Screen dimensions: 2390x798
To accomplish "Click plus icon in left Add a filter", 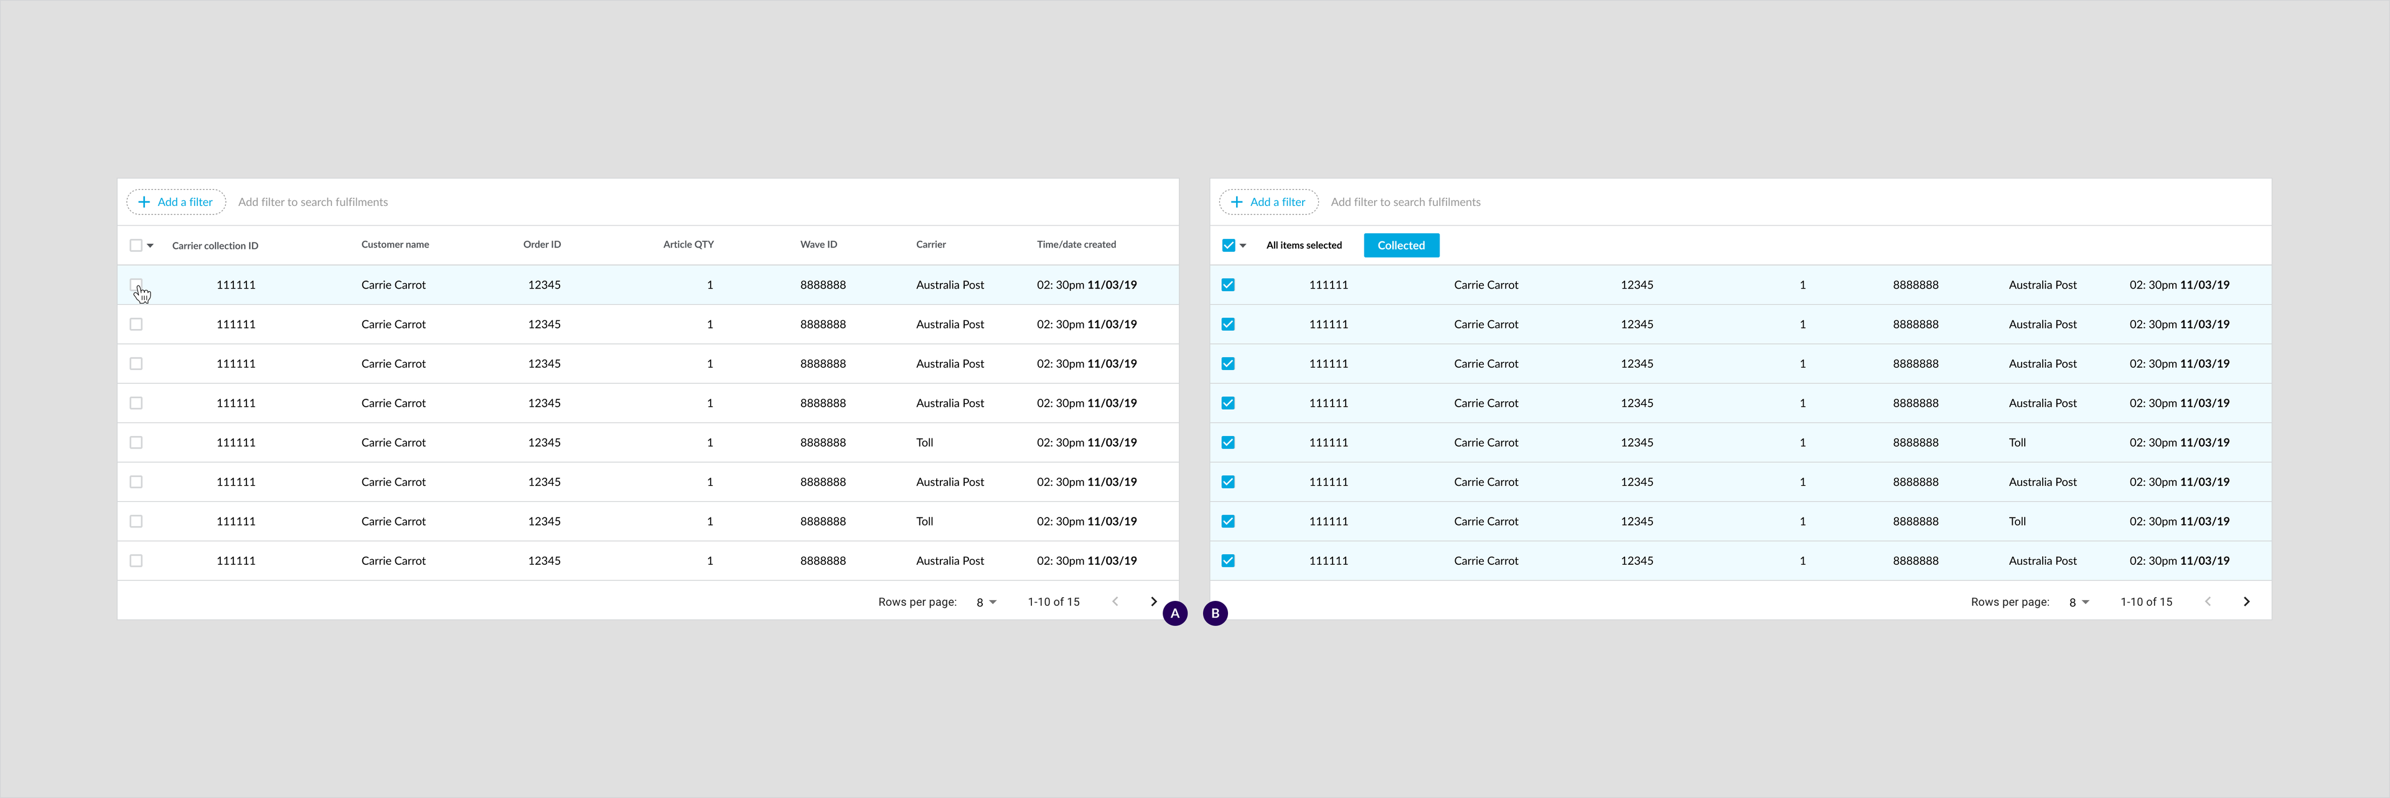I will tap(144, 202).
